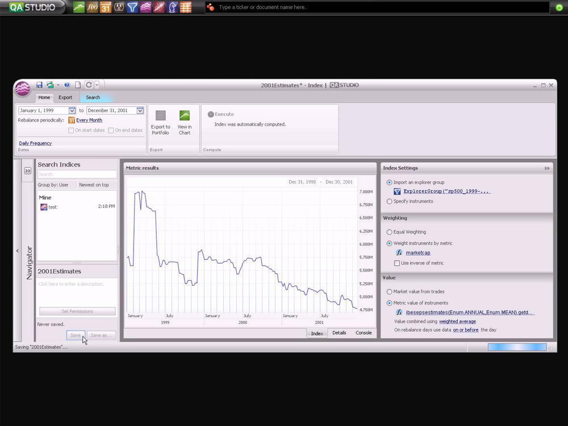Click the on or before link
Image resolution: width=568 pixels, height=426 pixels.
pyautogui.click(x=466, y=330)
